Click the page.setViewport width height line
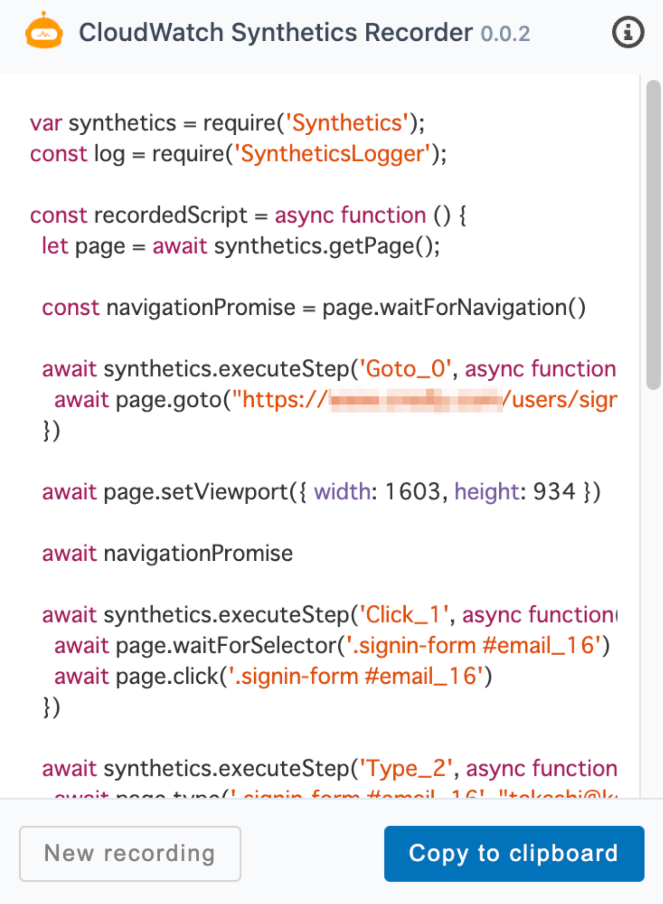This screenshot has width=663, height=904. point(321,492)
